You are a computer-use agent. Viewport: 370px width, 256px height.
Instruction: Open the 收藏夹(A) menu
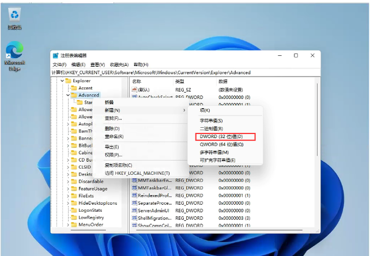[119, 64]
